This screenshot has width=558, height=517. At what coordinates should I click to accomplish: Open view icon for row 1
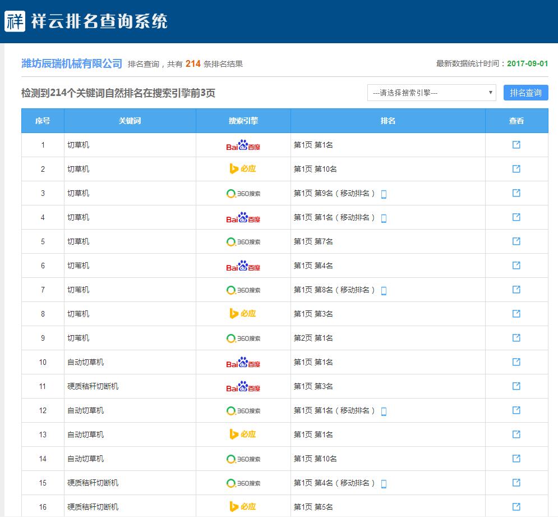(516, 145)
